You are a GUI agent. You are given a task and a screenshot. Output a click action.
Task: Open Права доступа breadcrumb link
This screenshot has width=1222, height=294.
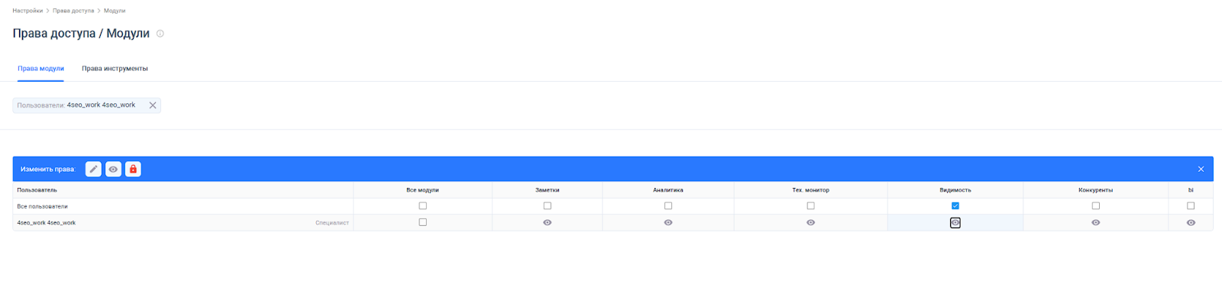(73, 11)
